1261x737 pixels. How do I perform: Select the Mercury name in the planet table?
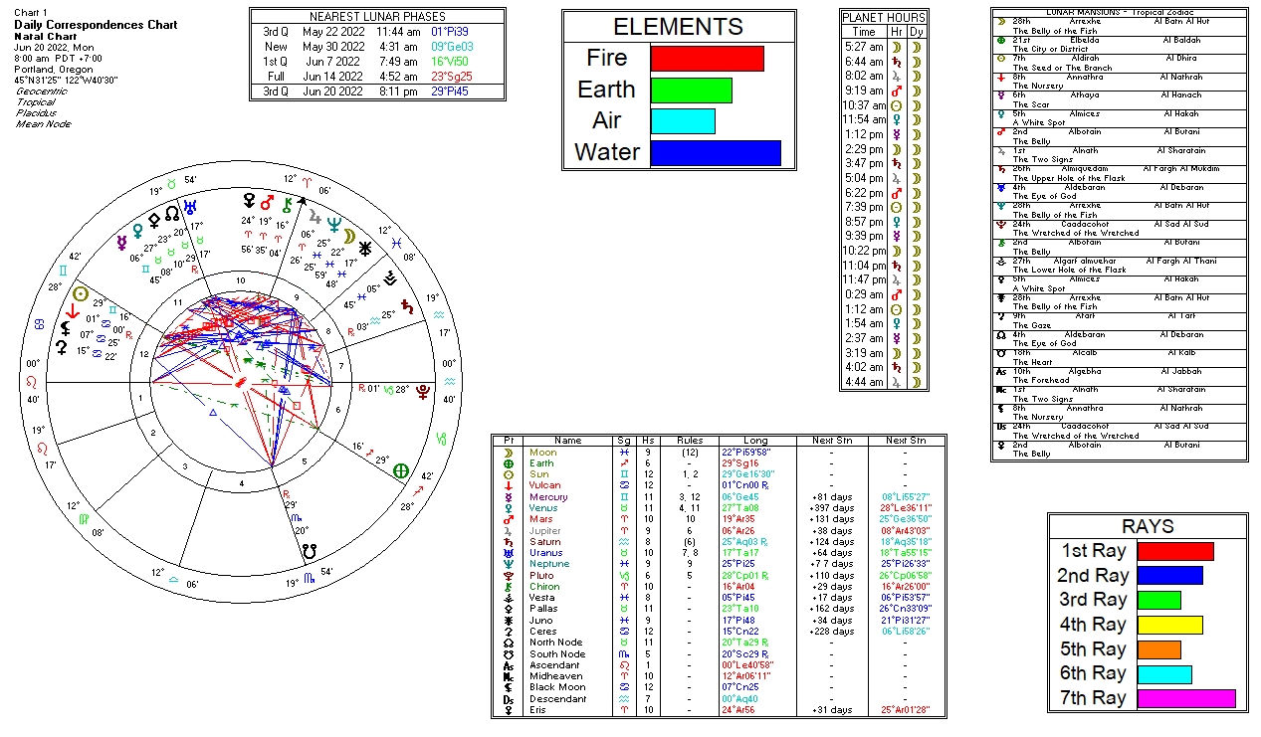click(548, 497)
